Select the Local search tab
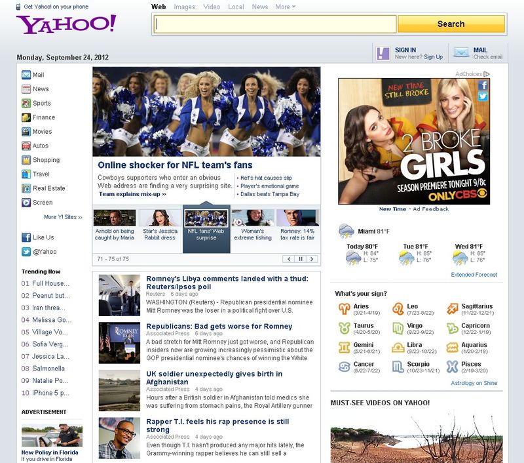Viewport: 524px width, 463px height. click(236, 7)
